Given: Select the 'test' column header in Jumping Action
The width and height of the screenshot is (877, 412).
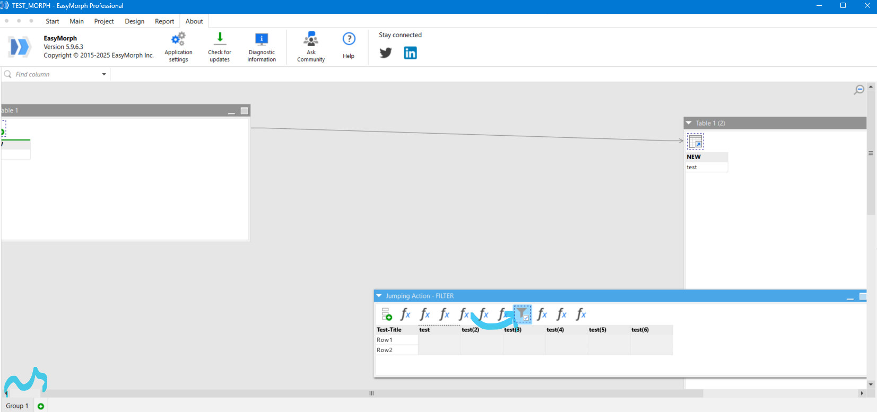Looking at the screenshot, I should point(439,330).
